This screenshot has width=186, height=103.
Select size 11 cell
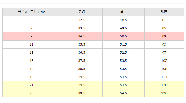click(32, 45)
